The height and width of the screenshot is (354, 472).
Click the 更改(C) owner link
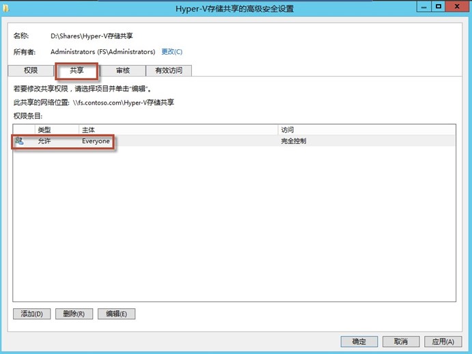172,52
